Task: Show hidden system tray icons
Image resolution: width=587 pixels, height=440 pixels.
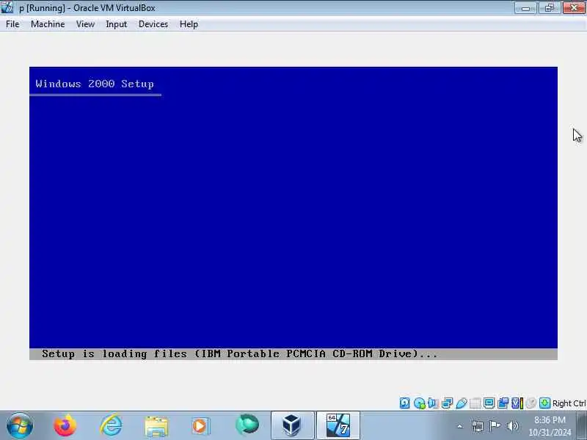Action: pos(460,426)
